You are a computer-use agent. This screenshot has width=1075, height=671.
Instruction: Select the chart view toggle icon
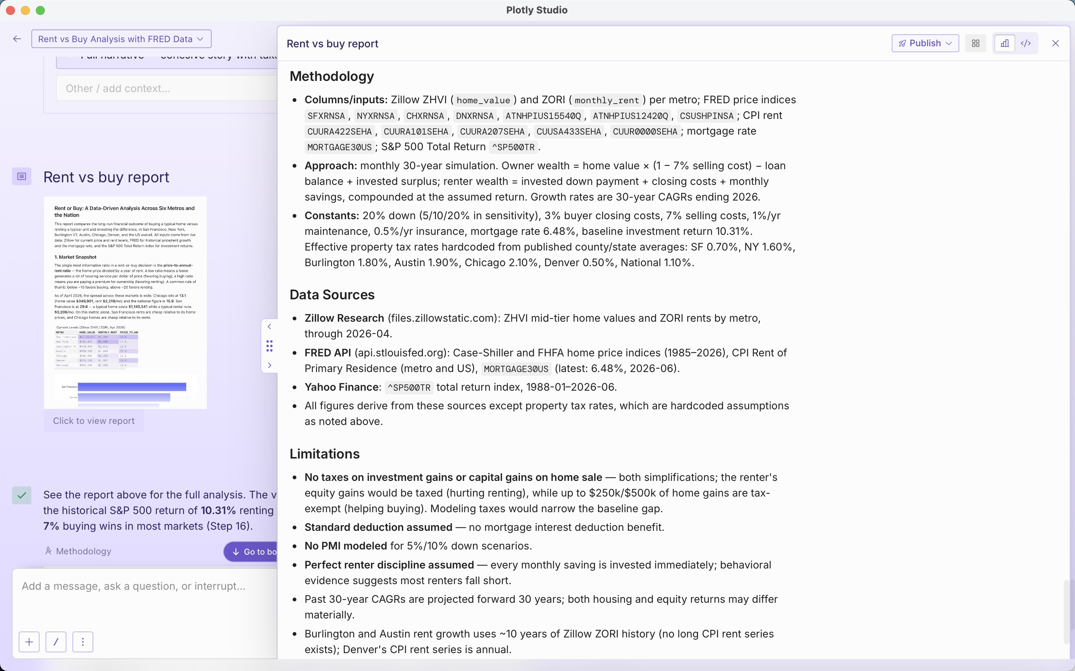pyautogui.click(x=1004, y=43)
